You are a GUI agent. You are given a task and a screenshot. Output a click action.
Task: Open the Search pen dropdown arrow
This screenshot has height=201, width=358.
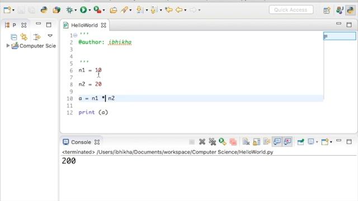coord(130,10)
